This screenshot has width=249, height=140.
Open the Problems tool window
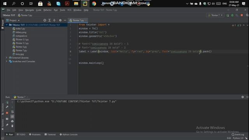pos(35,135)
